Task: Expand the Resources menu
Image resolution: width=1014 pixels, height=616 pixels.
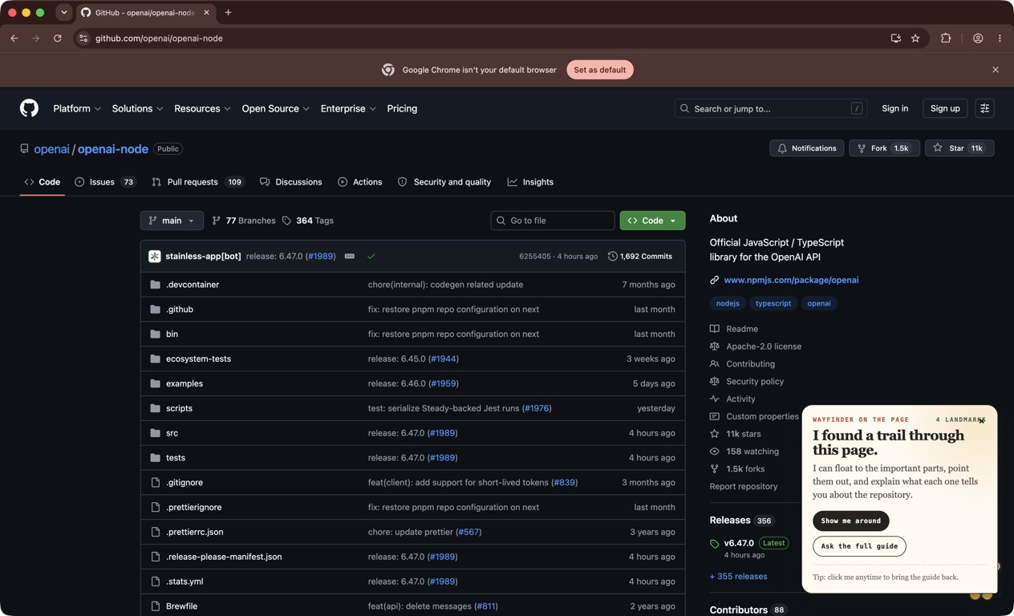Action: click(x=202, y=108)
